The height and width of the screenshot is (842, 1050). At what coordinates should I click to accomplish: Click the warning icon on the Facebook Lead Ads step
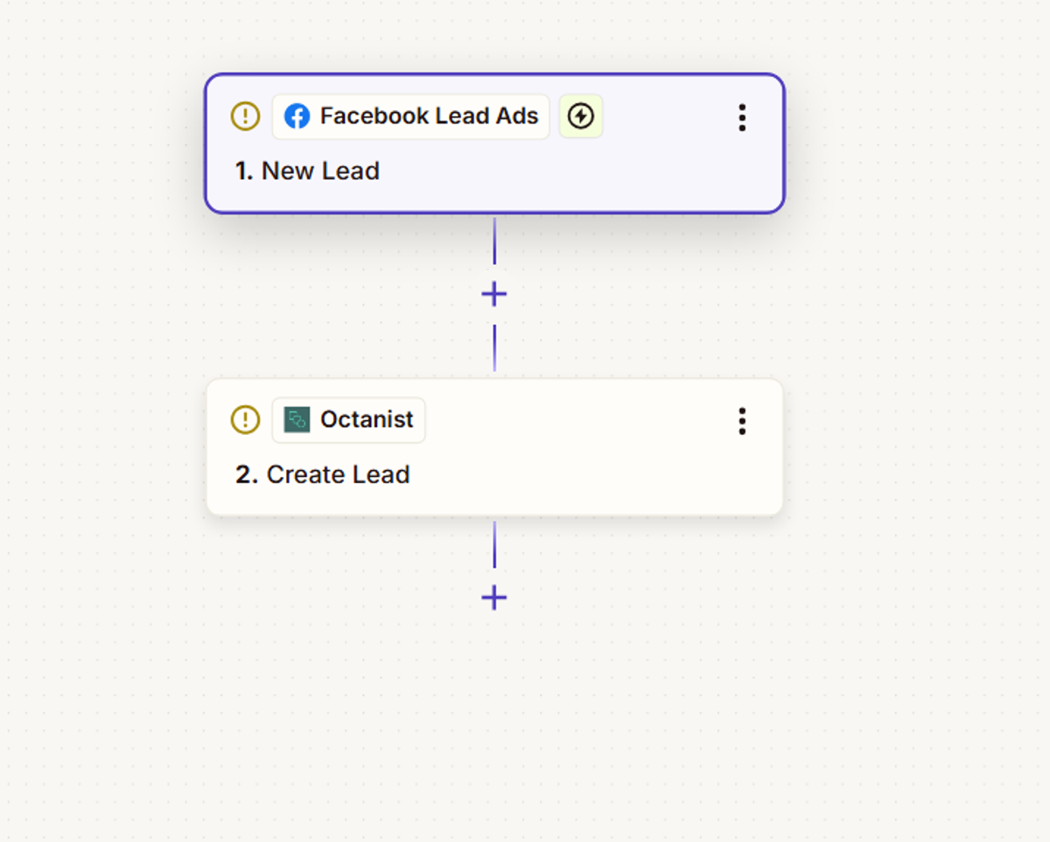(245, 116)
